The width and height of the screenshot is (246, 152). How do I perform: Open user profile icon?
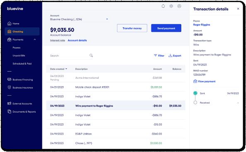pos(179,6)
